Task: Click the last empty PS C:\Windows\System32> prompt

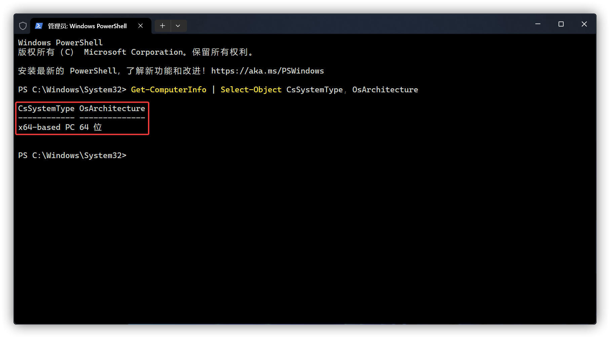Action: point(72,155)
